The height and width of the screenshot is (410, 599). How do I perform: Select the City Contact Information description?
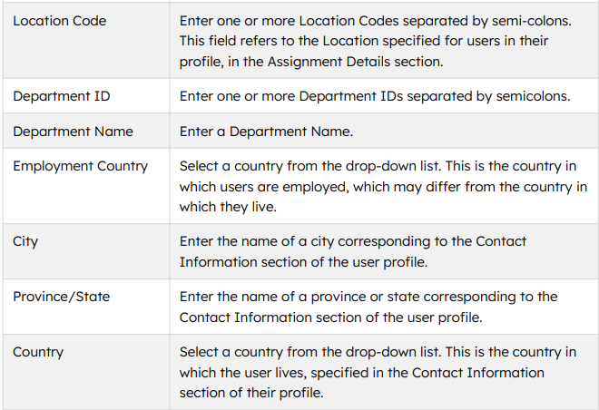pos(353,252)
